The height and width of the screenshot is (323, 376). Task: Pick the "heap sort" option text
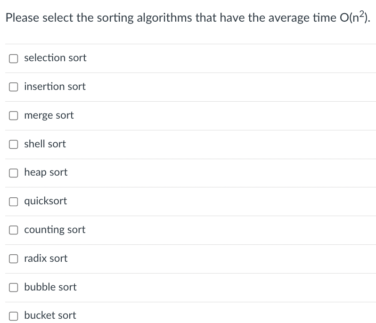tap(46, 172)
